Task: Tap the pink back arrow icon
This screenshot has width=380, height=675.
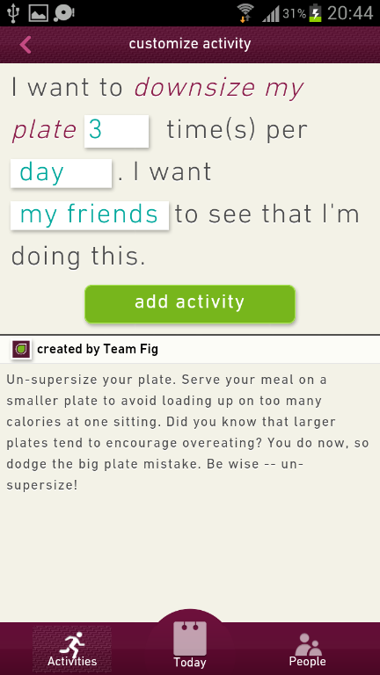Action: [26, 44]
